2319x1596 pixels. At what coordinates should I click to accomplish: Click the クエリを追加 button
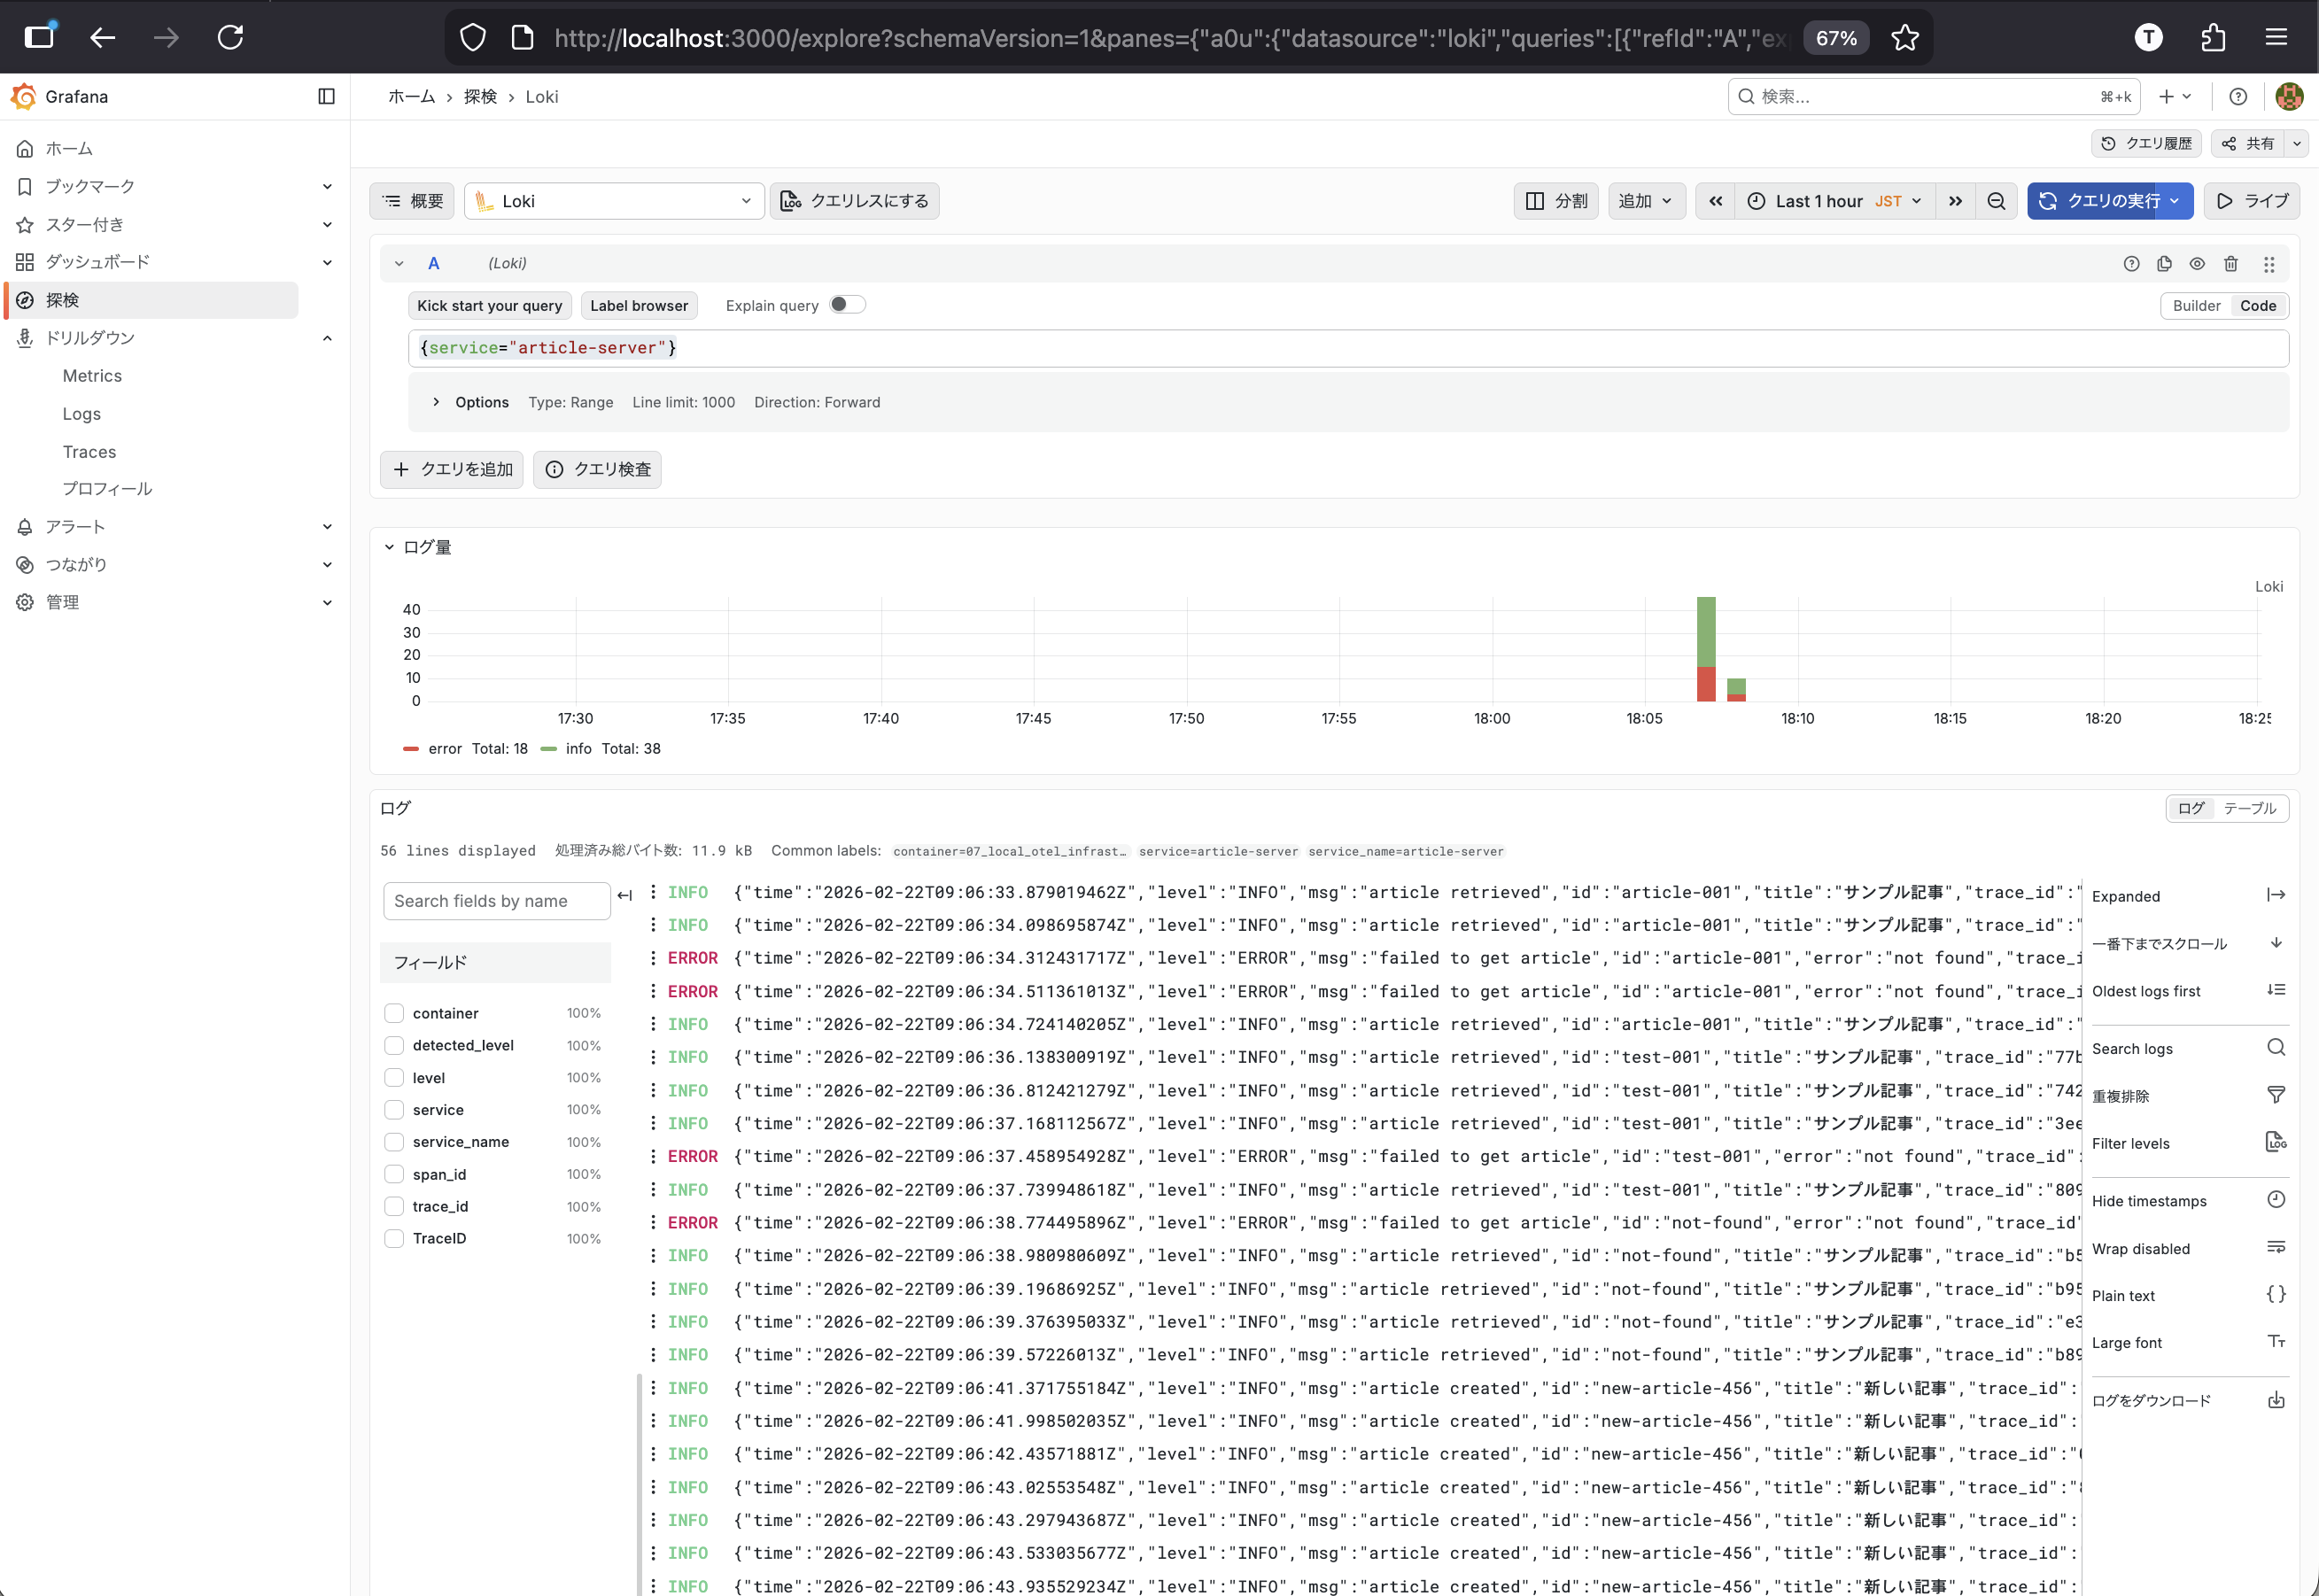(452, 469)
